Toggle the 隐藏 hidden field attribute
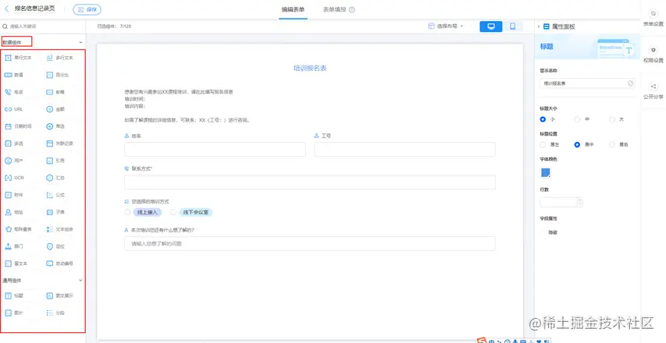The height and width of the screenshot is (343, 666). point(553,232)
